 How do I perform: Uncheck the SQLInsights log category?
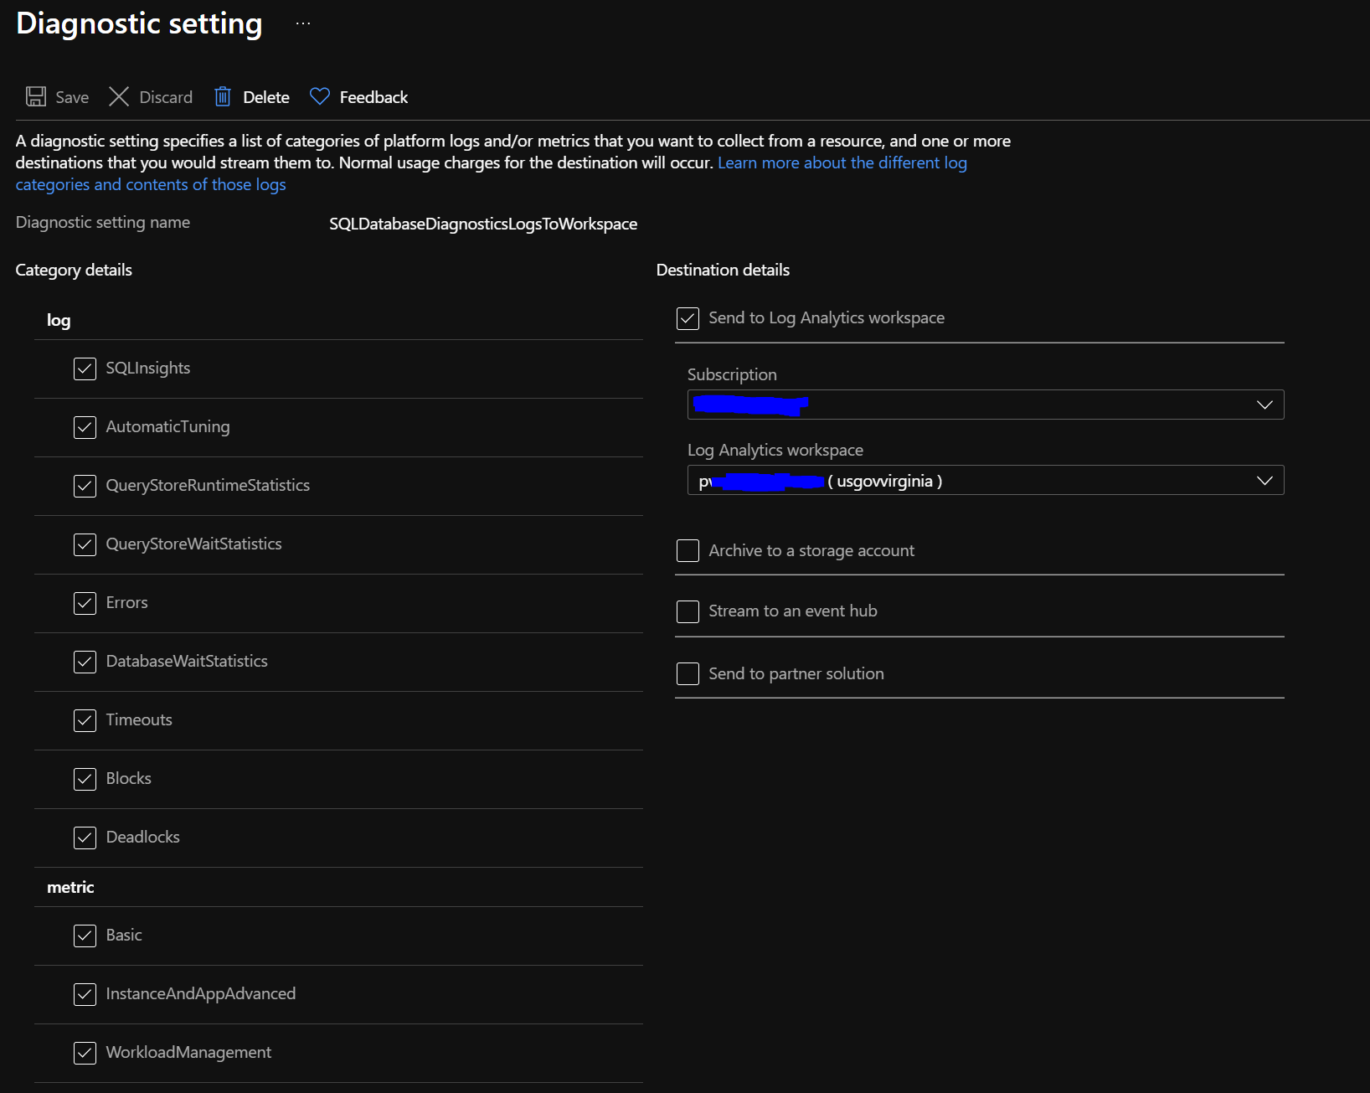[x=85, y=369]
